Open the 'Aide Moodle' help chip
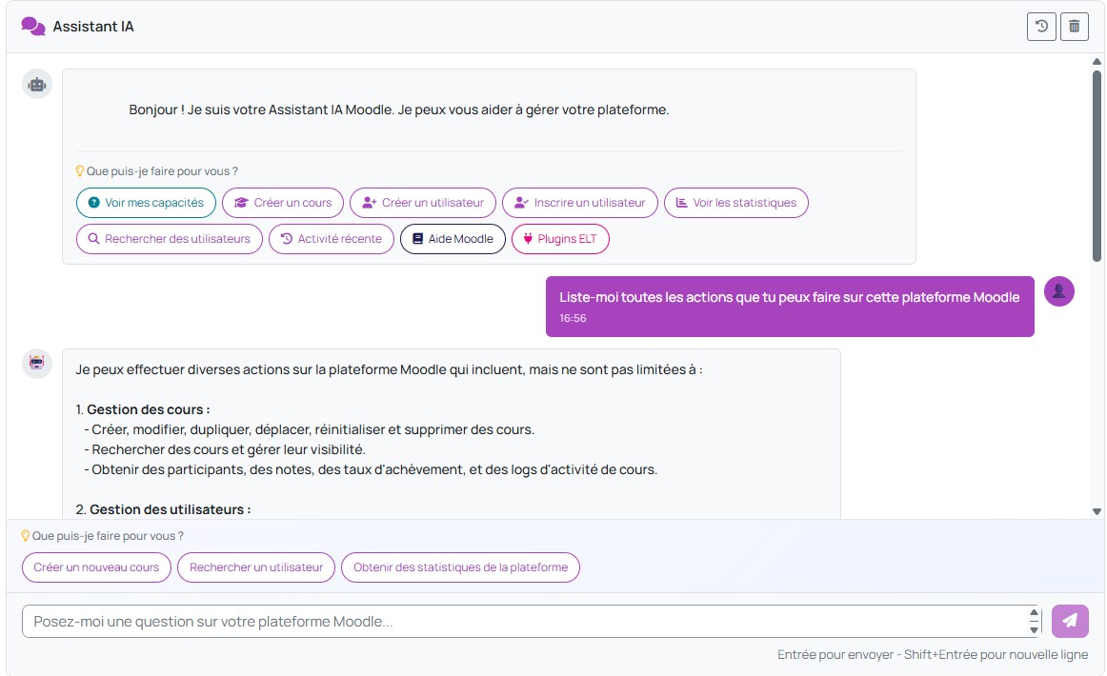This screenshot has height=676, width=1107. click(453, 239)
